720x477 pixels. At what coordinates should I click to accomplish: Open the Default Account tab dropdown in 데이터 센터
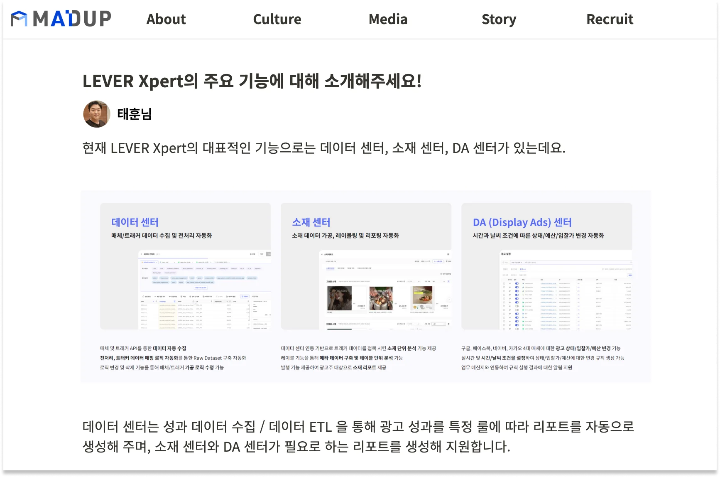point(156,262)
